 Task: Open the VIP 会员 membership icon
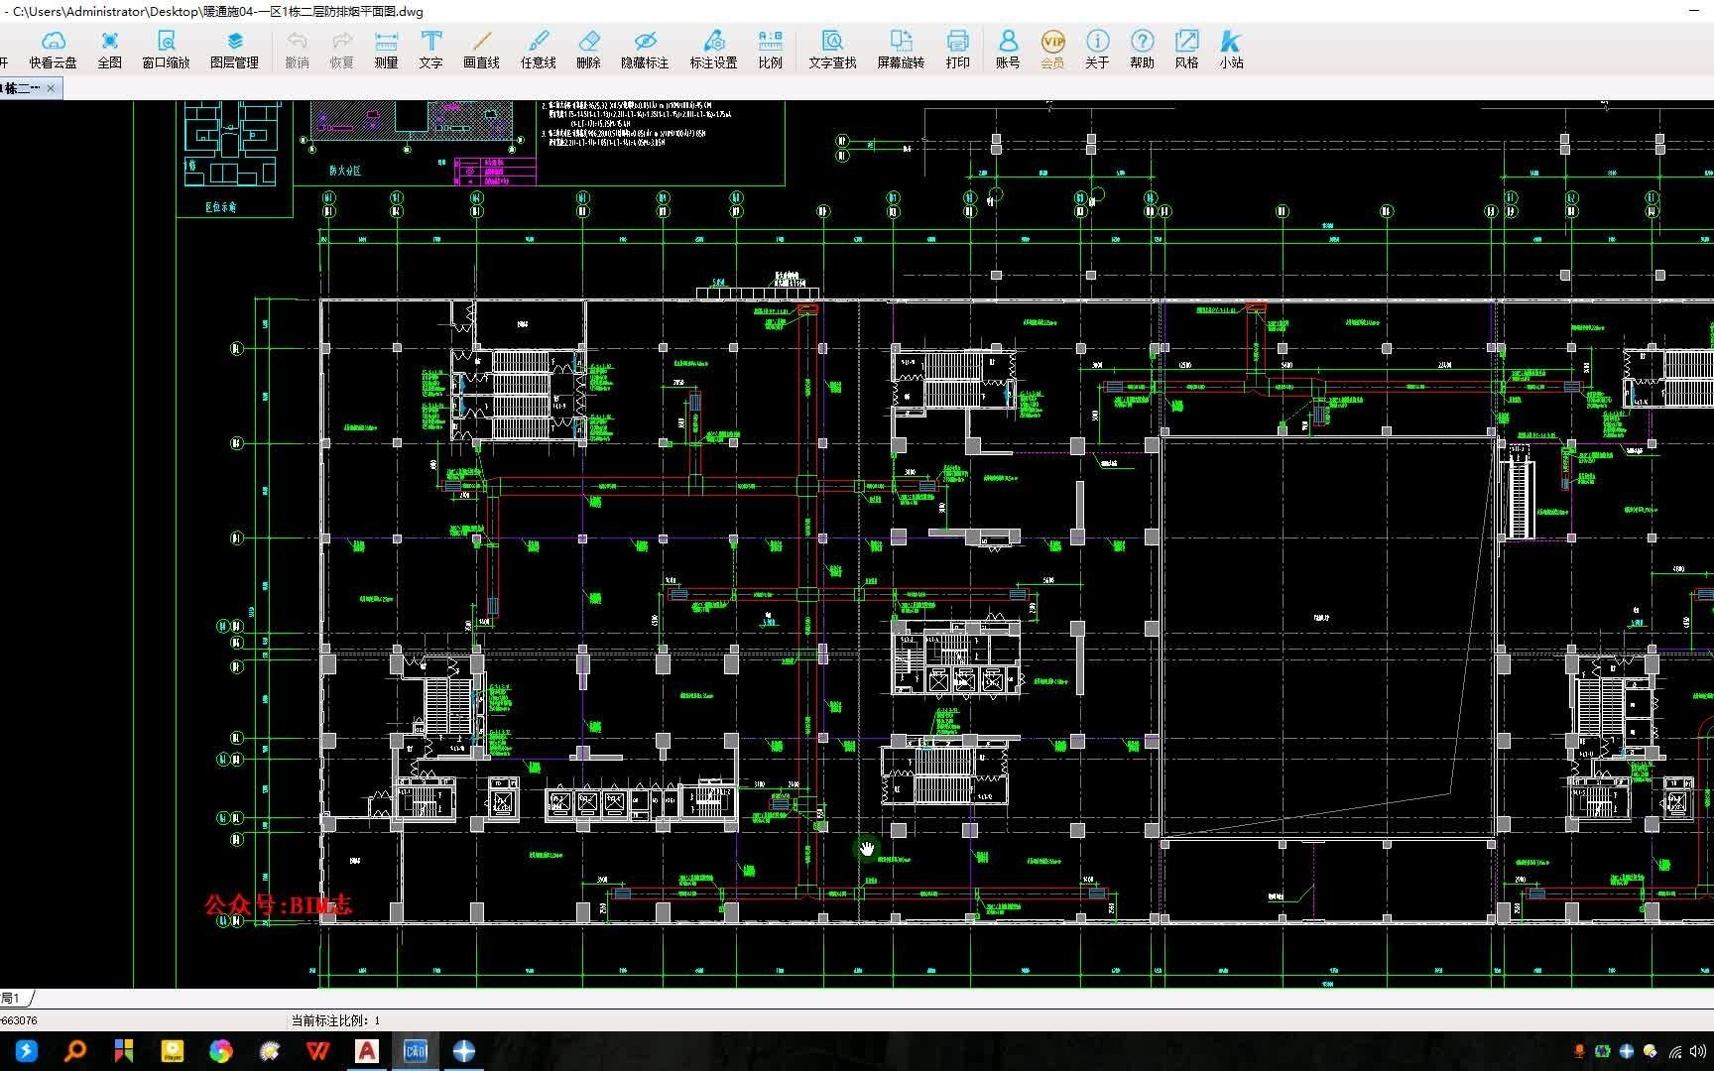1052,49
